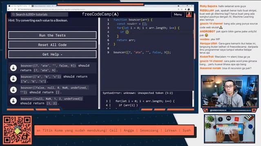Click the 'const newArr = [];' code line

[132, 24]
